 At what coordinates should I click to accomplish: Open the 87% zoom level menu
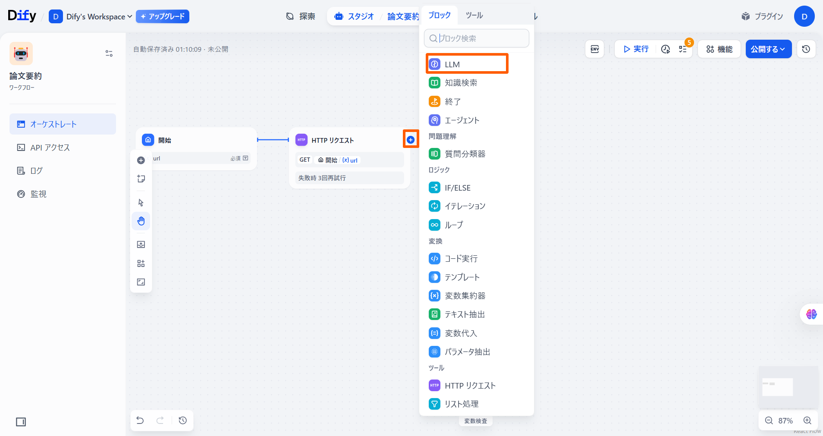(x=785, y=420)
